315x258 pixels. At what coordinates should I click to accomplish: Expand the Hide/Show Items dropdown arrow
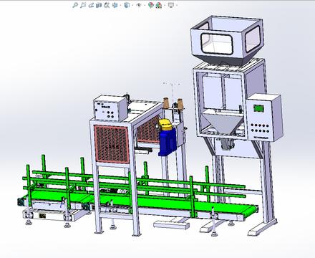click(x=145, y=5)
